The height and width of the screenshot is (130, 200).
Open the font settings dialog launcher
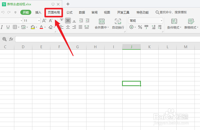pyautogui.click(x=55, y=32)
